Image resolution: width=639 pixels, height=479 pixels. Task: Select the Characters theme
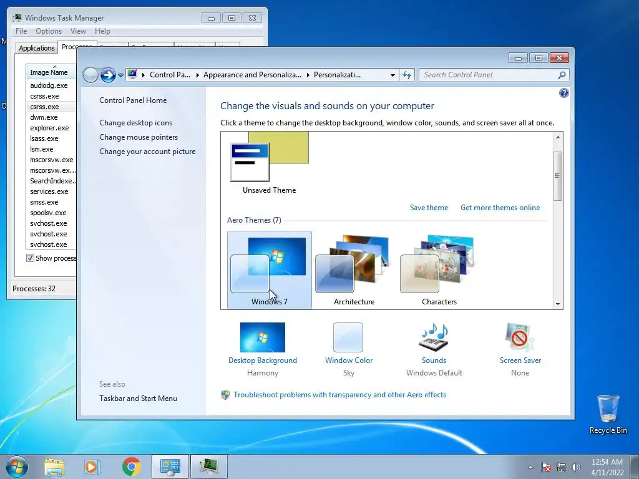(x=439, y=270)
